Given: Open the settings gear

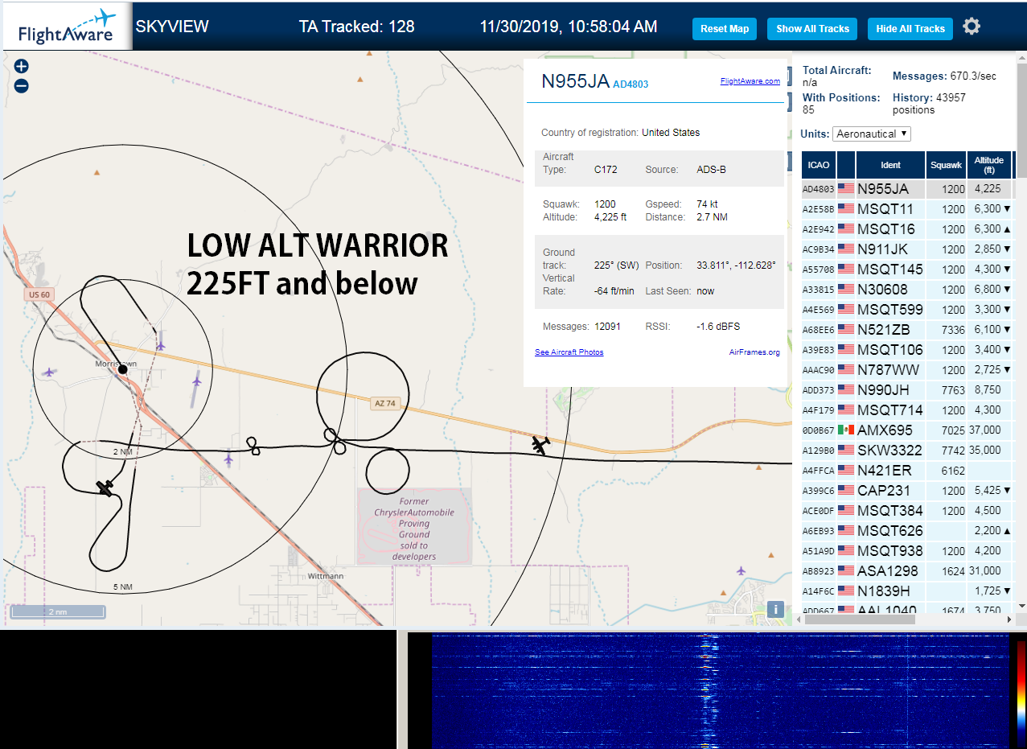Looking at the screenshot, I should pyautogui.click(x=972, y=27).
